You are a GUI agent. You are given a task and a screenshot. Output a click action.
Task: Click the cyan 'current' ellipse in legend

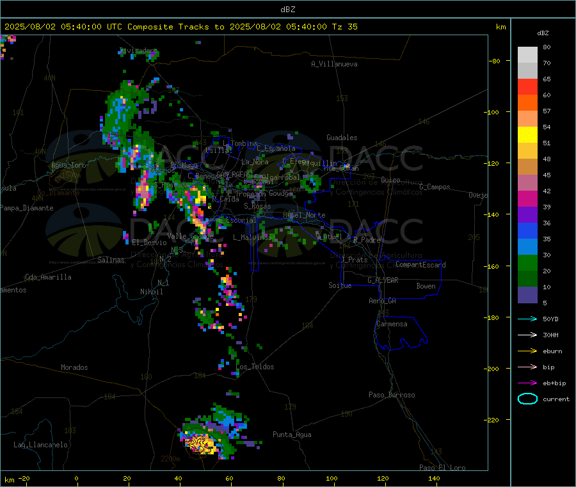[527, 399]
